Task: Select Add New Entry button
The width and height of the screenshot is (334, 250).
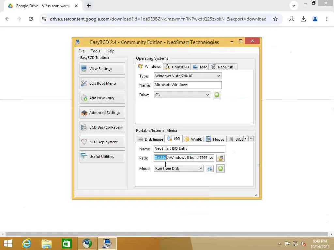Action: coord(102,98)
